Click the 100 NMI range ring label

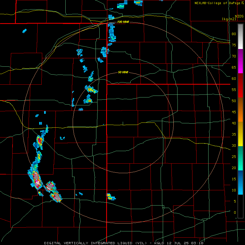(123, 22)
